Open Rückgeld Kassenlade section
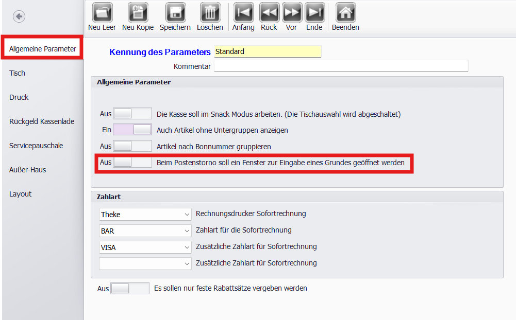This screenshot has width=516, height=320. click(x=42, y=121)
